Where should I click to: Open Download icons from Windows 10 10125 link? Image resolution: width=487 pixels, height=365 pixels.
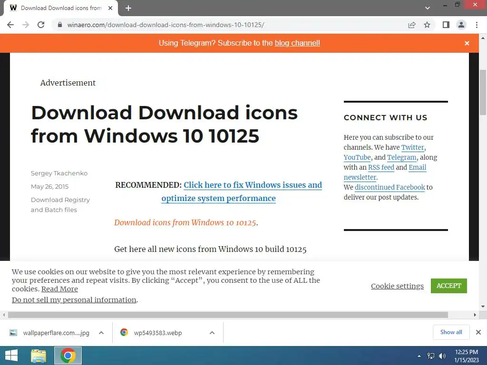coord(185,222)
